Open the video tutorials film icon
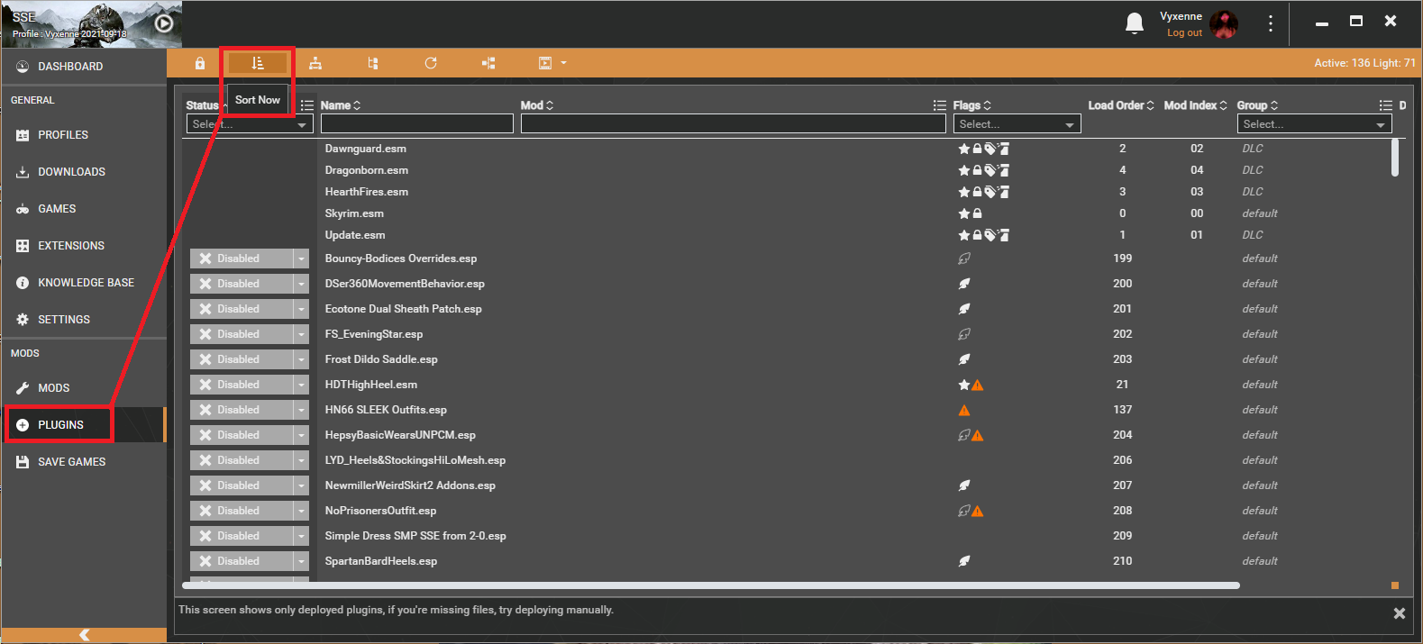The width and height of the screenshot is (1423, 644). pyautogui.click(x=545, y=63)
